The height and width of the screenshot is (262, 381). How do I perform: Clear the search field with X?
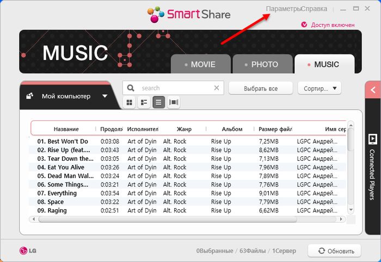point(217,88)
